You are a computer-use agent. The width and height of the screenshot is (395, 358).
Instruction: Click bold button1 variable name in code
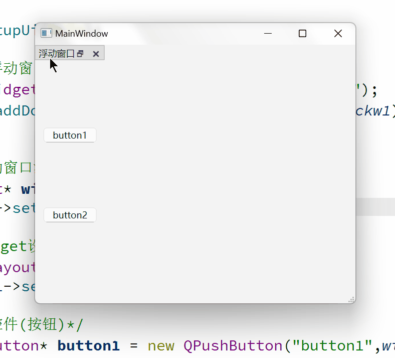pyautogui.click(x=88, y=346)
